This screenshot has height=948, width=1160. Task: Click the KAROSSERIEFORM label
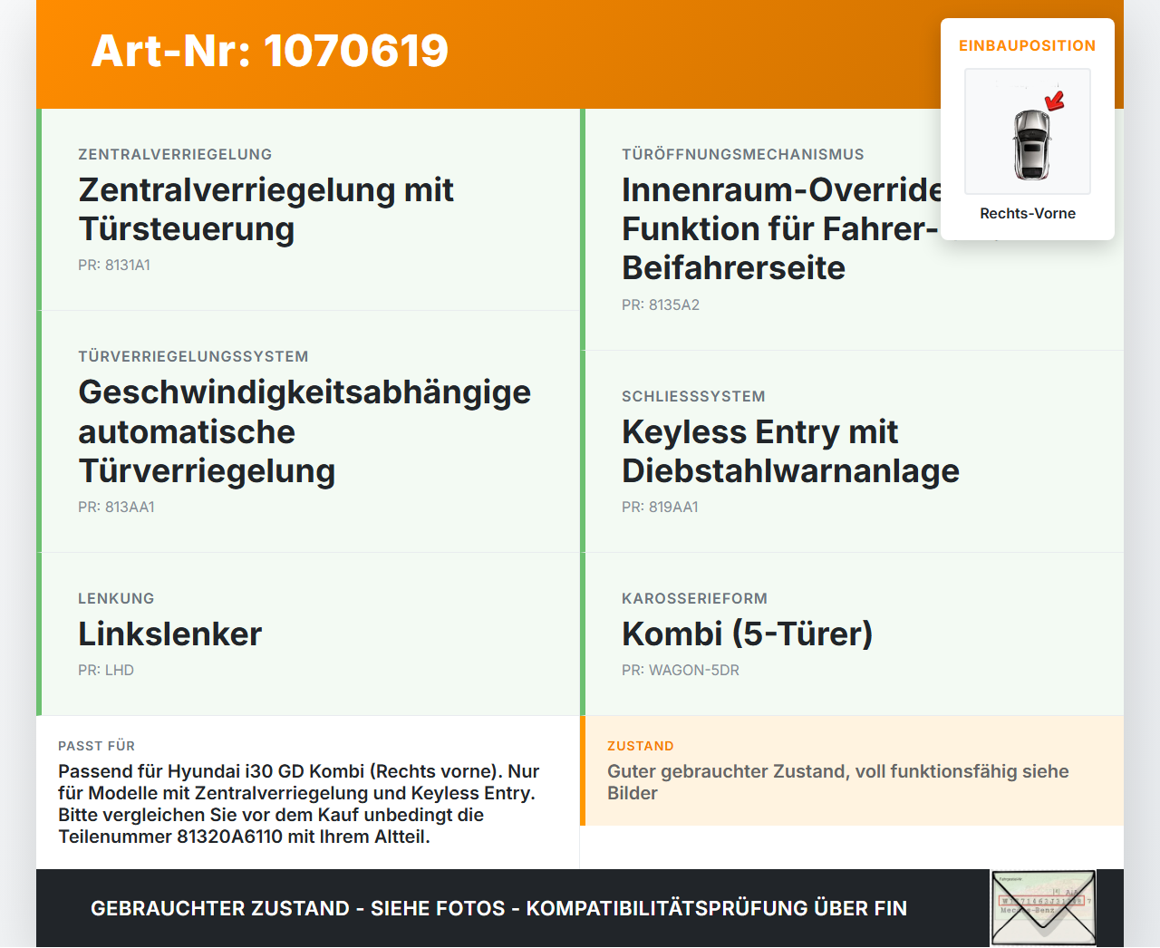[694, 598]
